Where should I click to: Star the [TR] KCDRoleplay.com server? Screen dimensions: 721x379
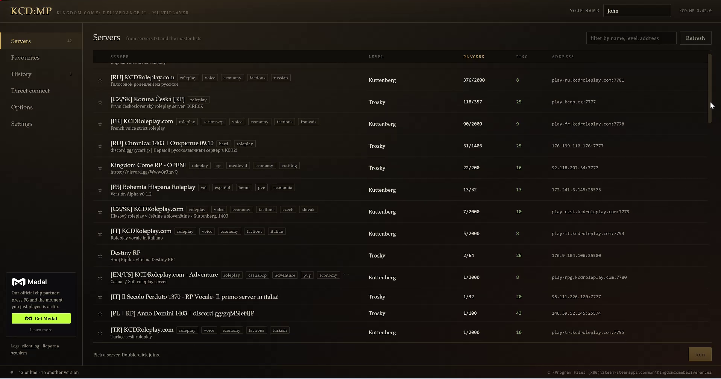100,333
